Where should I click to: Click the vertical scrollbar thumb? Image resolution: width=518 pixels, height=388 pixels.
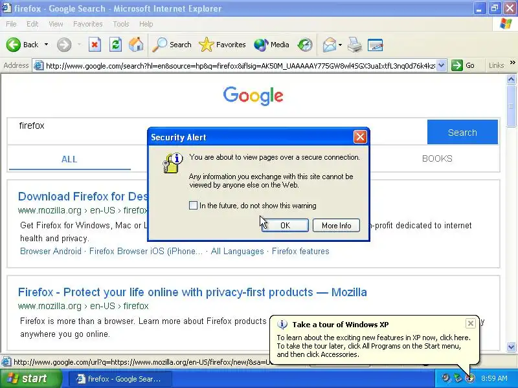[511, 105]
